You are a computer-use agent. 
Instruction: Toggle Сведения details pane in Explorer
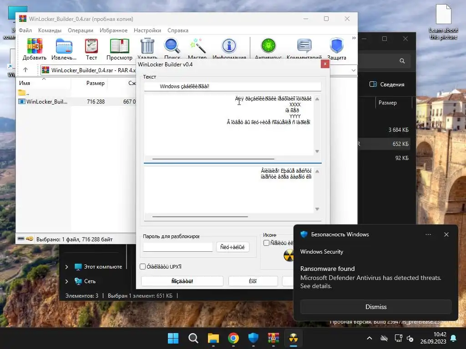[x=387, y=84]
